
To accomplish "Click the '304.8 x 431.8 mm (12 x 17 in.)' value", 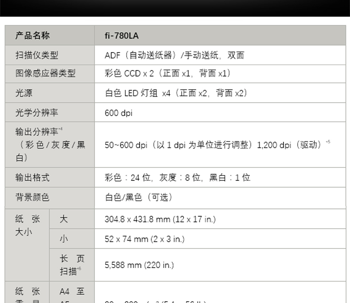I will point(160,219).
